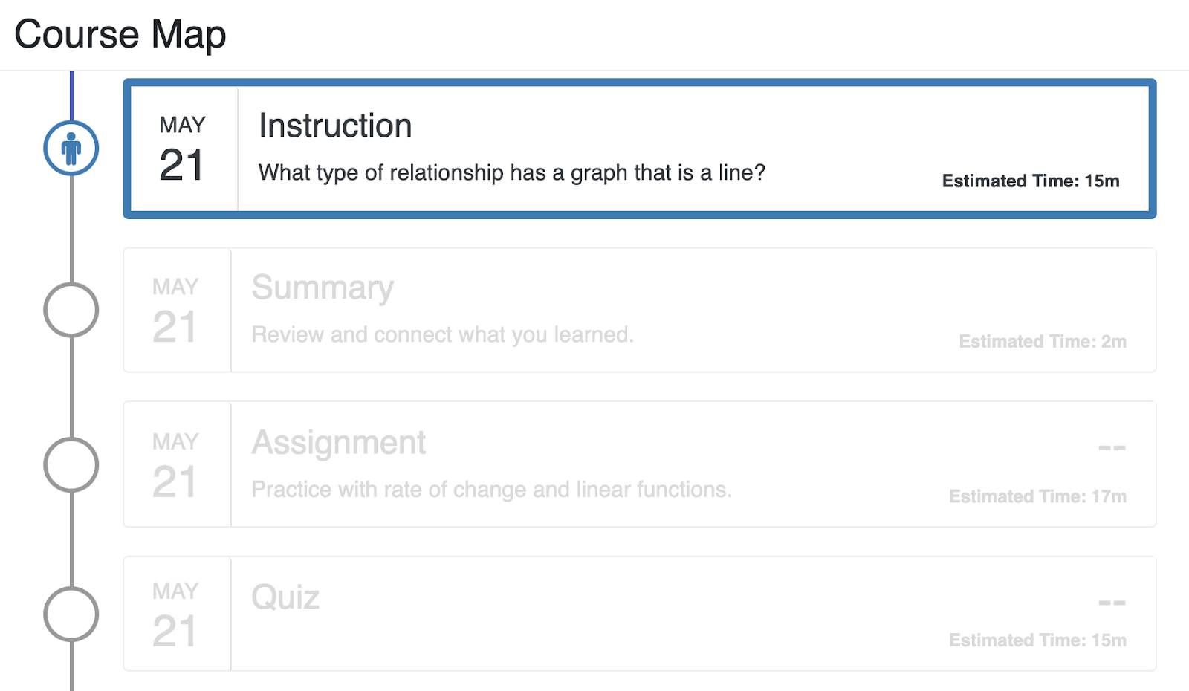Click the Assignment card's May 21 date
The width and height of the screenshot is (1189, 691).
click(176, 465)
